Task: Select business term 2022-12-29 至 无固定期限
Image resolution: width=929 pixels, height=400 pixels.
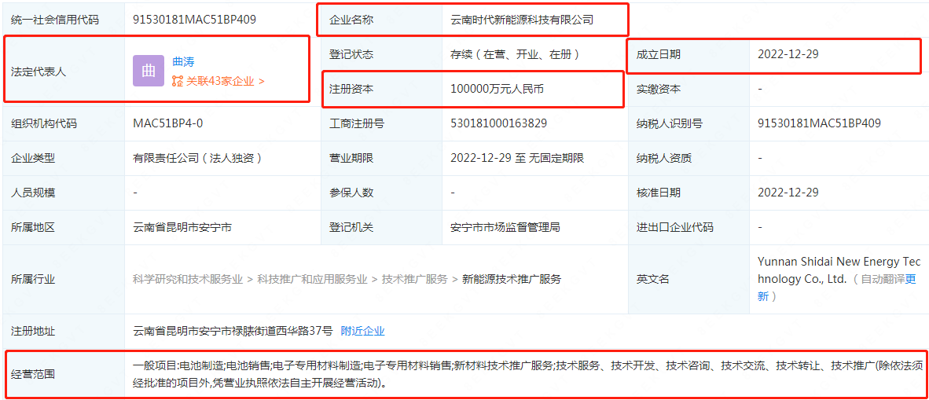Action: pyautogui.click(x=517, y=158)
